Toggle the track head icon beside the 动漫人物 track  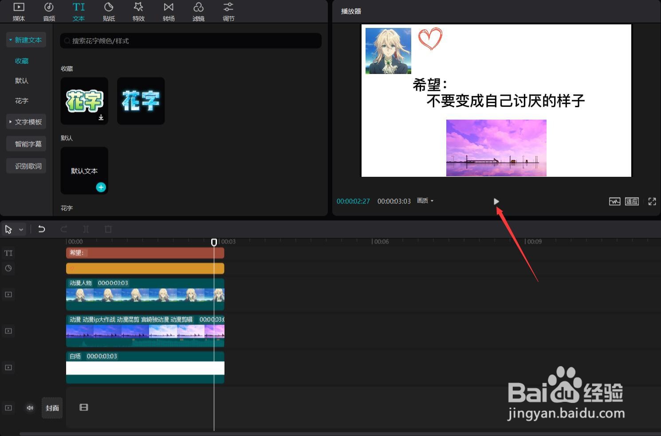tap(8, 294)
